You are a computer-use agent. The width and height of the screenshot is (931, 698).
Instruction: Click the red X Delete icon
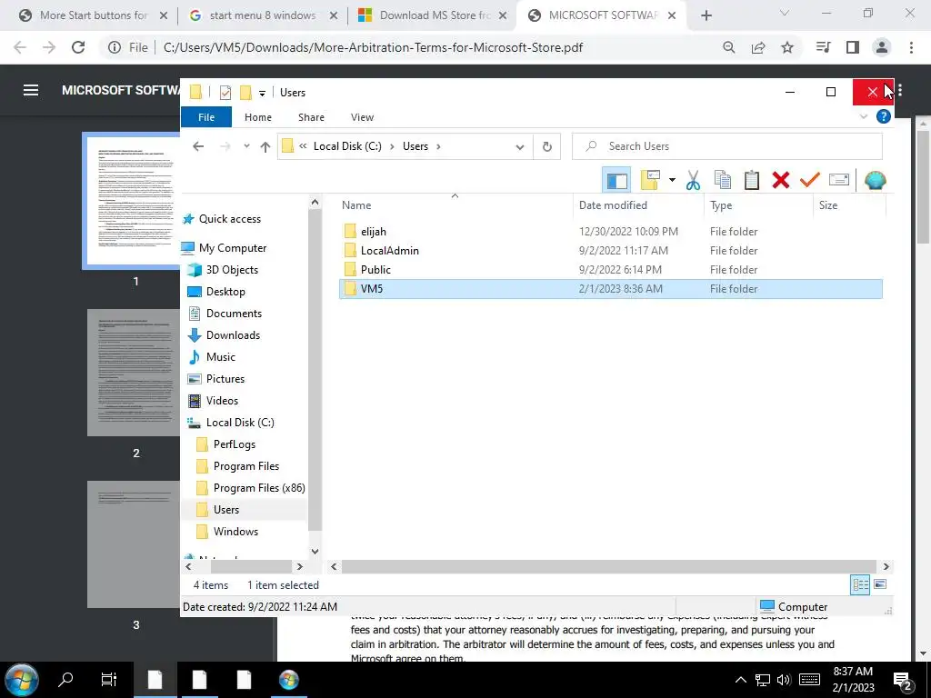coord(781,180)
